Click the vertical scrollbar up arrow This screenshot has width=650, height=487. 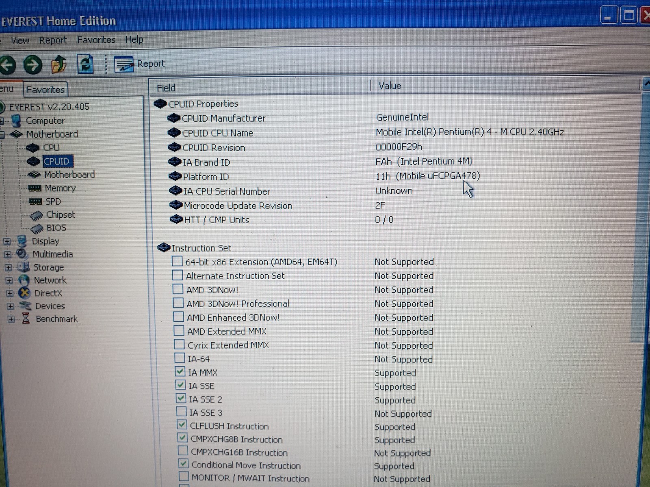click(x=646, y=84)
